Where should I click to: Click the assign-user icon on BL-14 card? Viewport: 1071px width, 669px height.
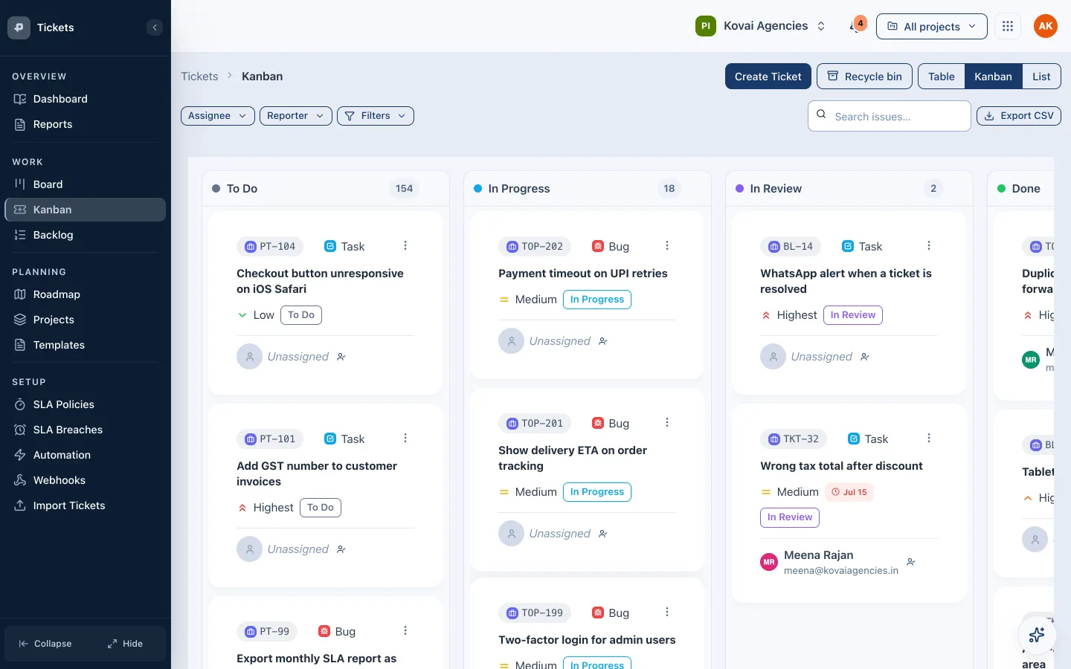(x=865, y=357)
